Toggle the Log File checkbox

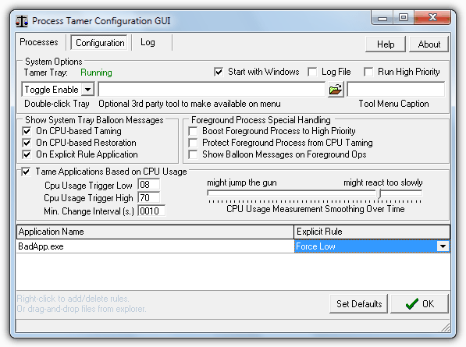[312, 72]
